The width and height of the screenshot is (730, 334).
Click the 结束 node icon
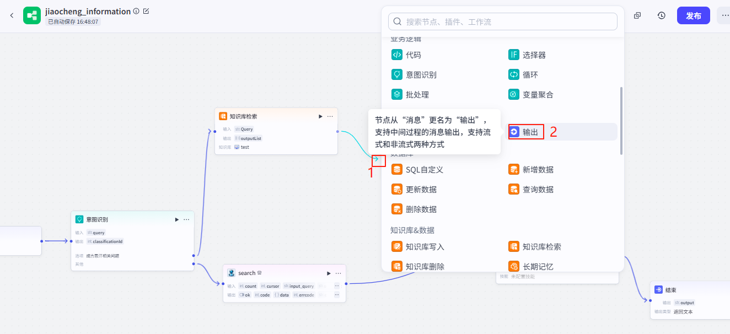pyautogui.click(x=659, y=290)
